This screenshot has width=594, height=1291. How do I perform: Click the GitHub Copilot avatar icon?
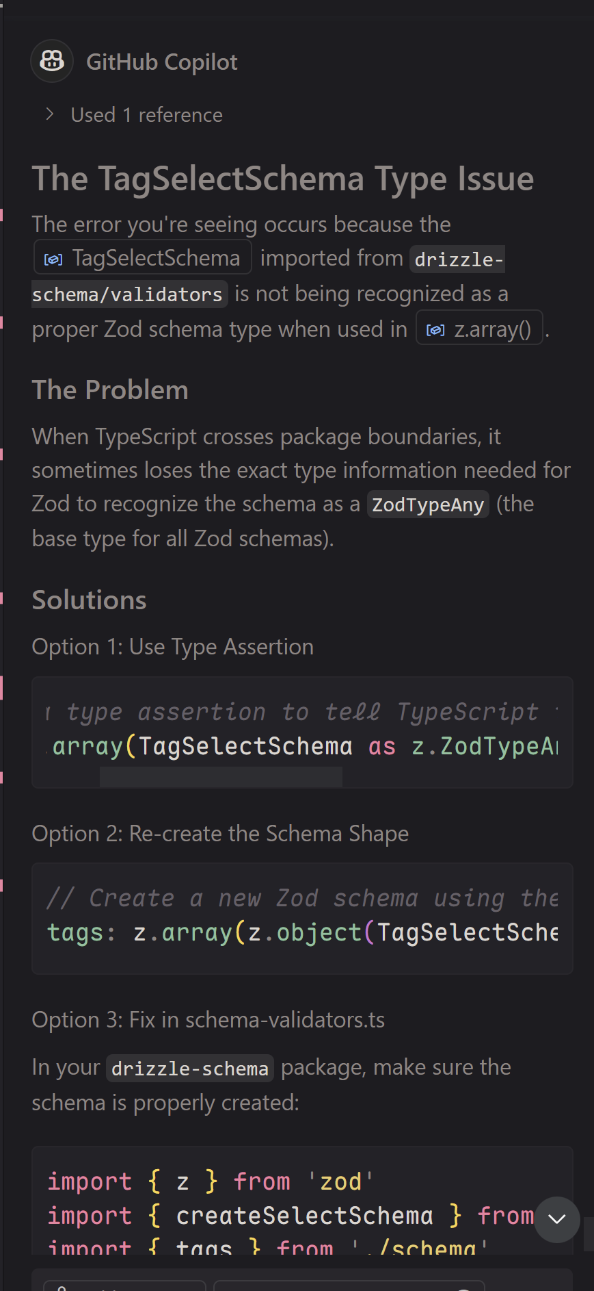point(52,62)
